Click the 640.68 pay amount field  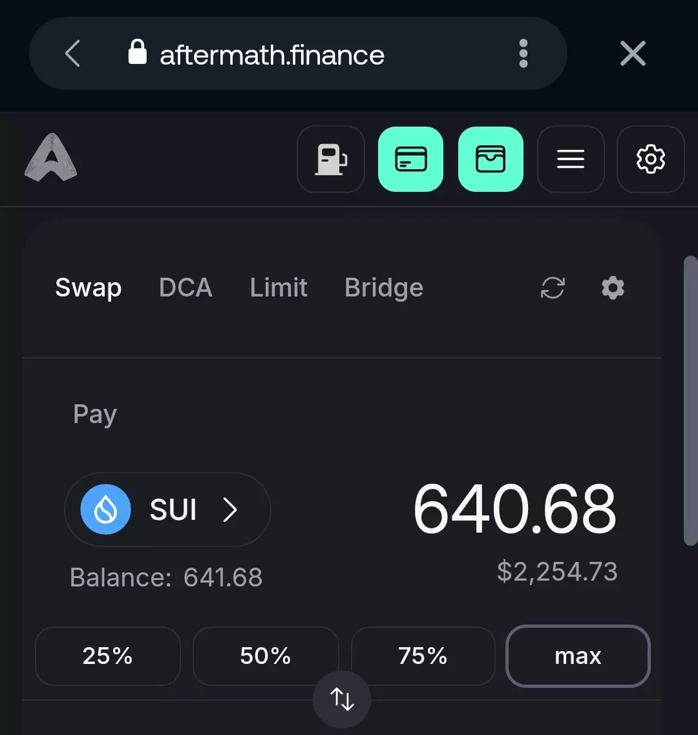click(514, 510)
